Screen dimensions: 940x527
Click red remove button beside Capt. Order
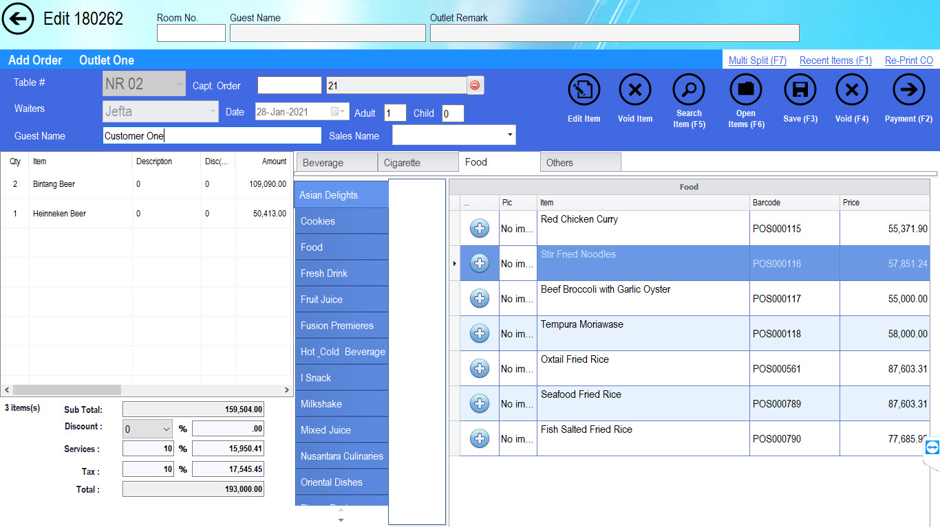pos(475,85)
